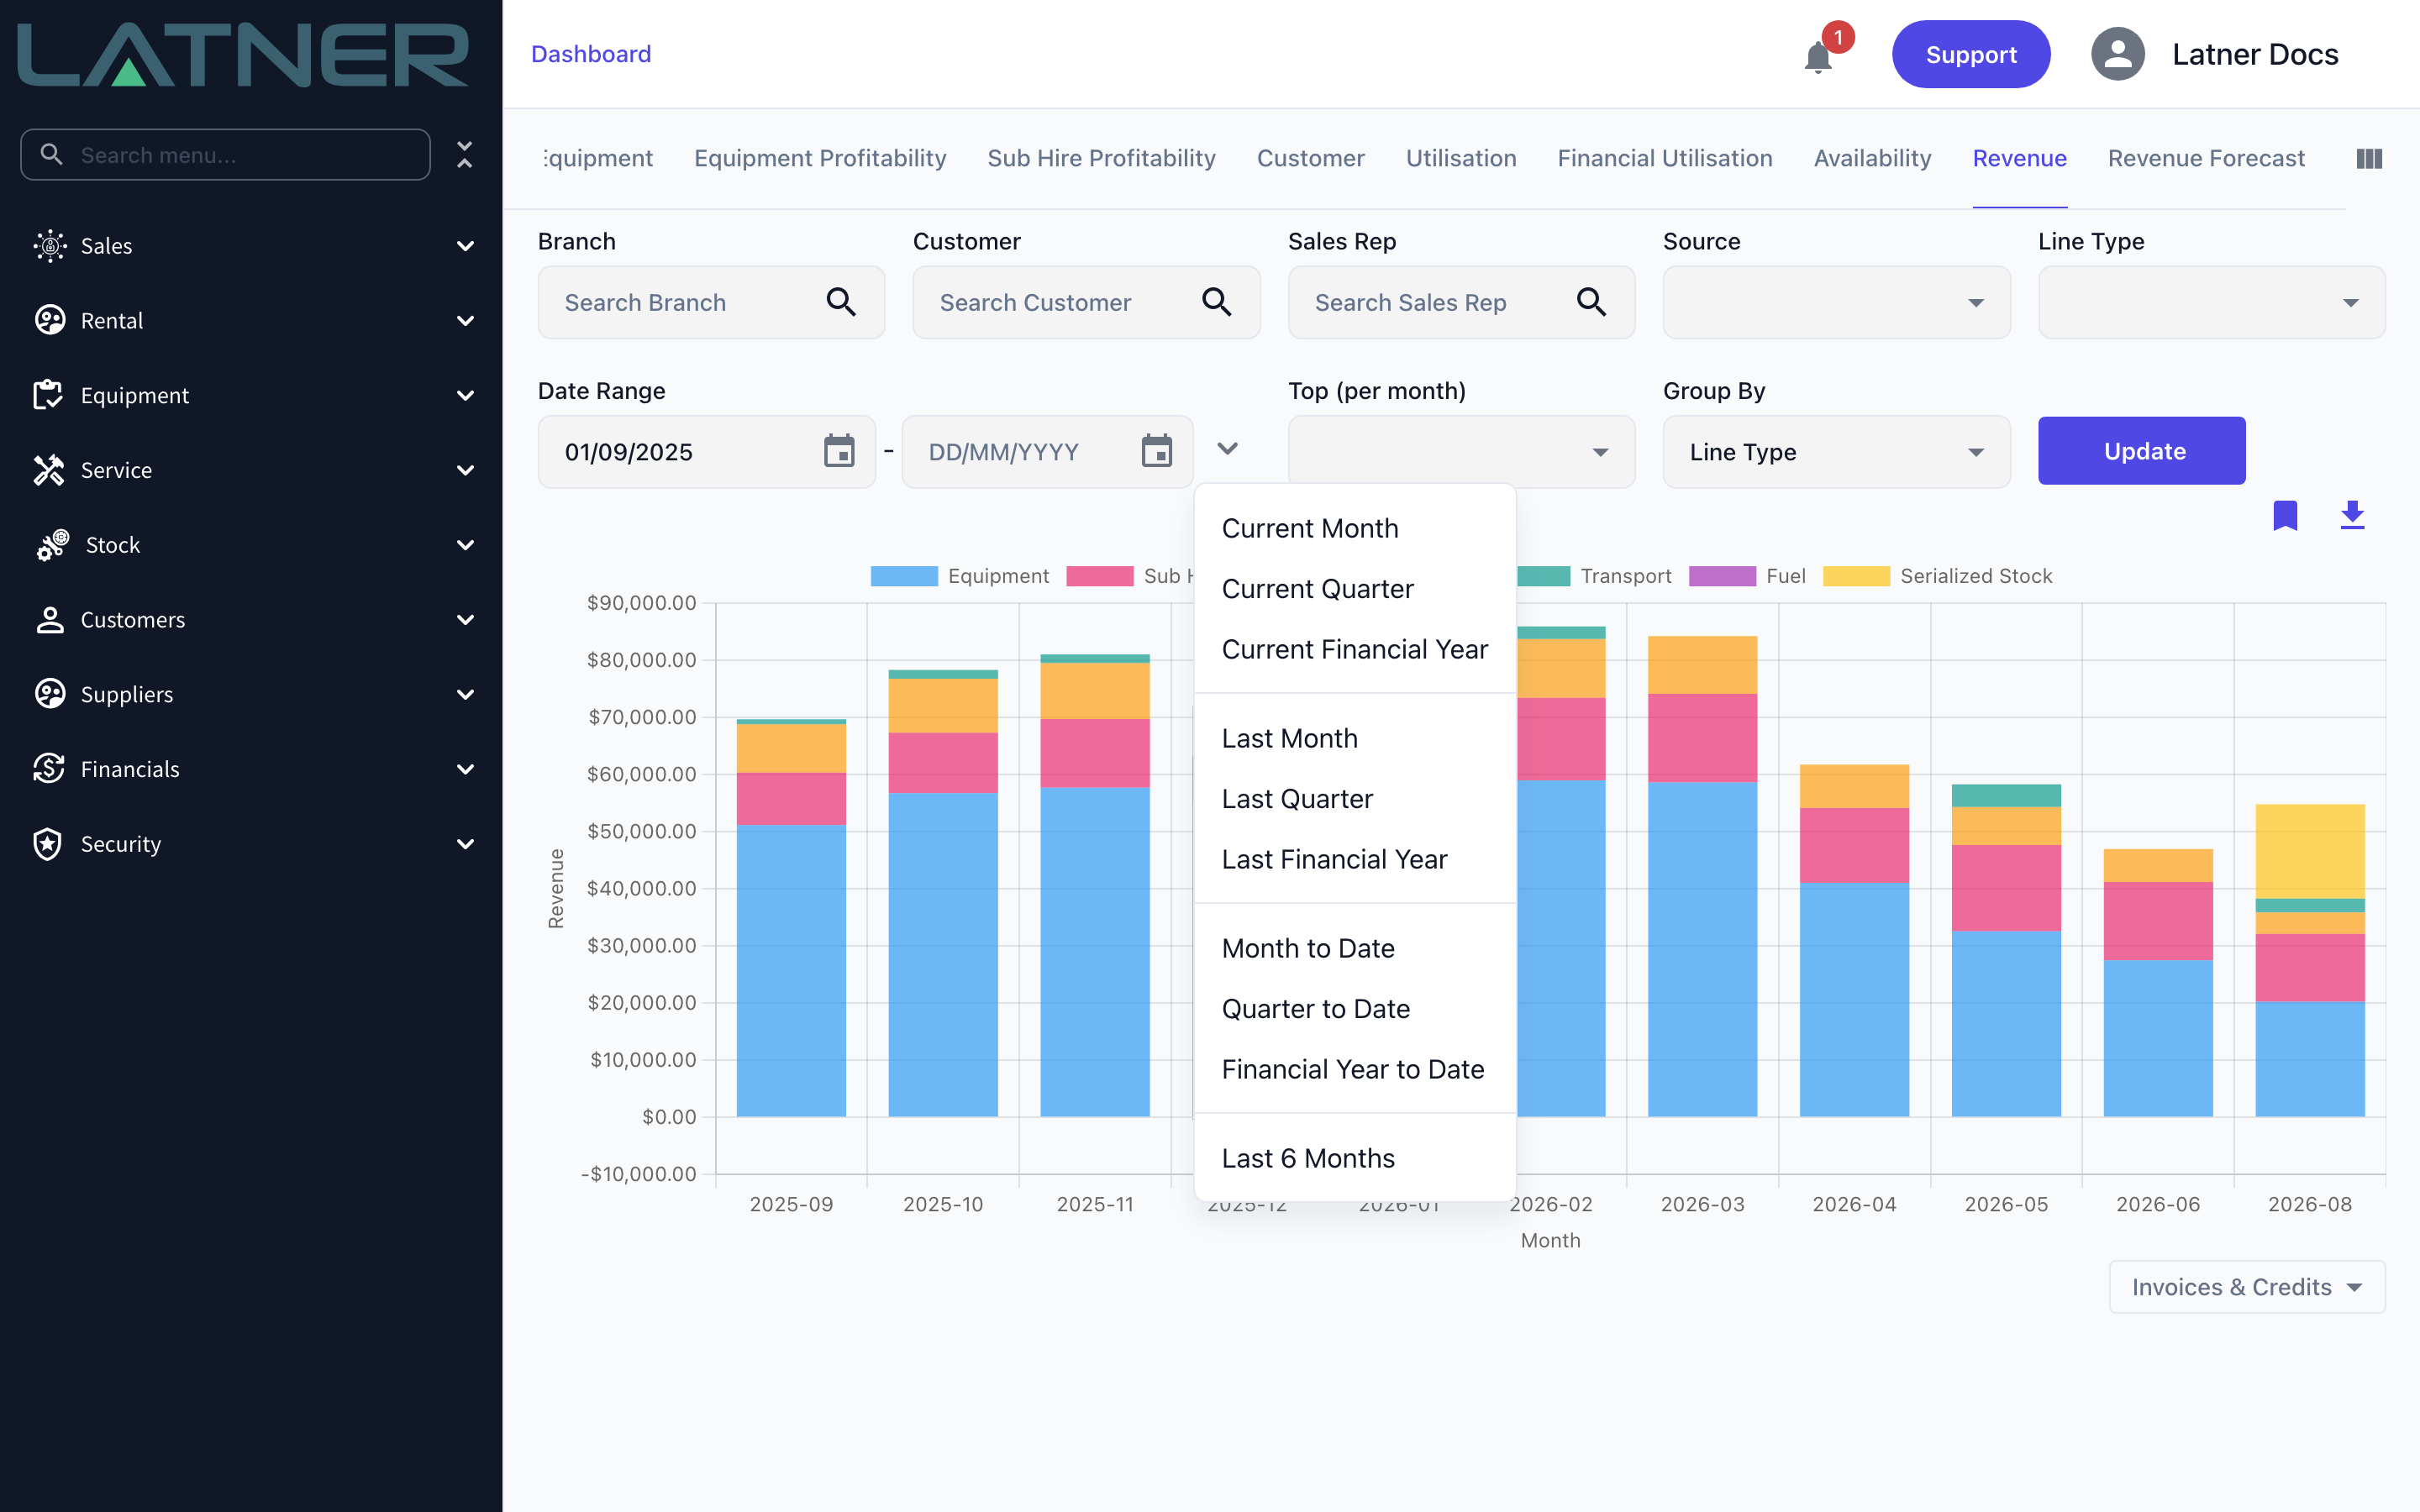Viewport: 2420px width, 1512px height.
Task: Click the user avatar icon
Action: click(2118, 54)
